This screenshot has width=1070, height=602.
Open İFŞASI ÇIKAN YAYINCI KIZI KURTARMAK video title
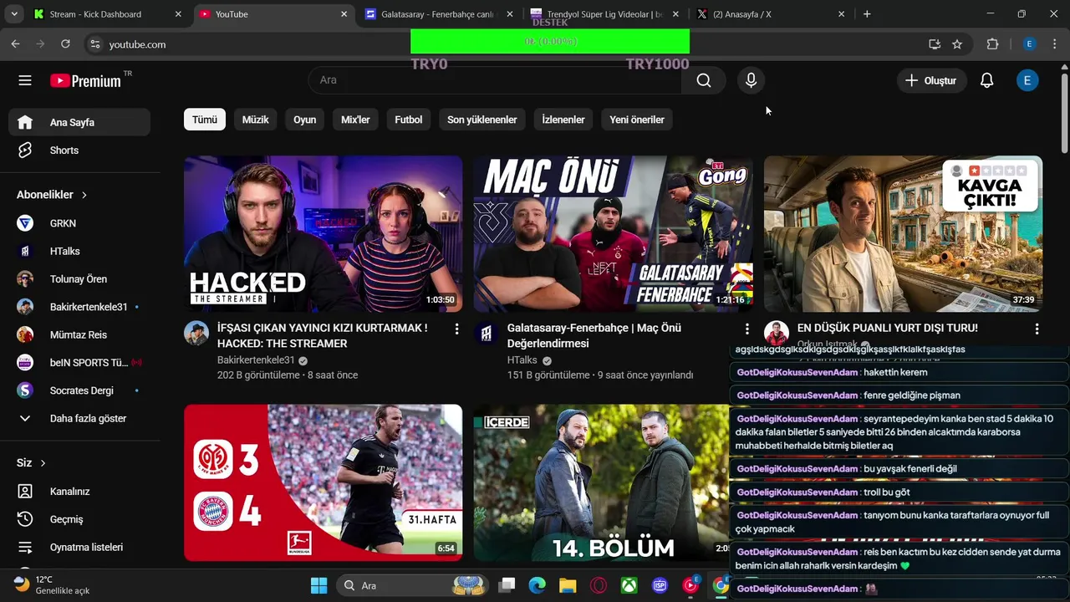pyautogui.click(x=323, y=335)
